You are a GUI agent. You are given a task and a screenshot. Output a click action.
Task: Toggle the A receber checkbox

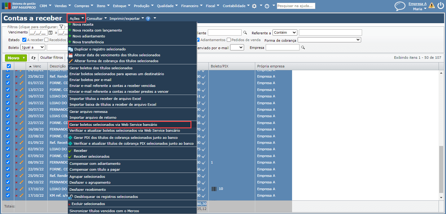(24, 40)
